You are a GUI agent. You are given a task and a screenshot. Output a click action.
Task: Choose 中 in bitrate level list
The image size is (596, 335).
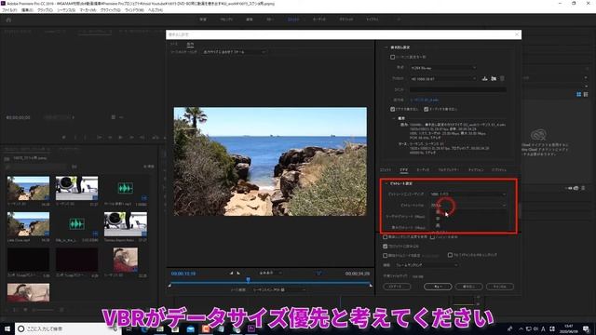click(x=438, y=219)
